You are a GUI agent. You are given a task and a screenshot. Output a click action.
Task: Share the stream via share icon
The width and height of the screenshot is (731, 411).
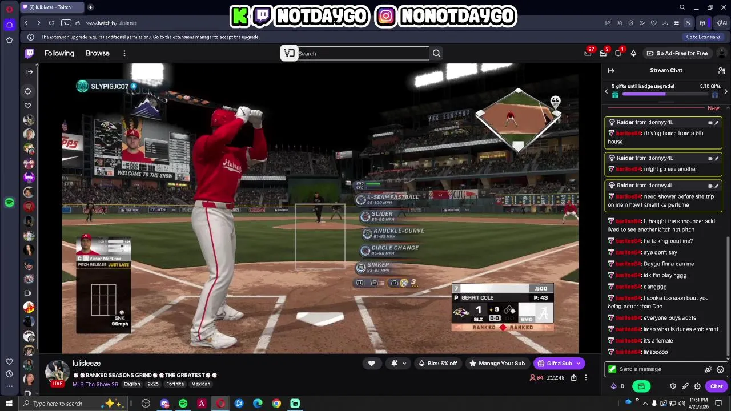click(x=573, y=378)
